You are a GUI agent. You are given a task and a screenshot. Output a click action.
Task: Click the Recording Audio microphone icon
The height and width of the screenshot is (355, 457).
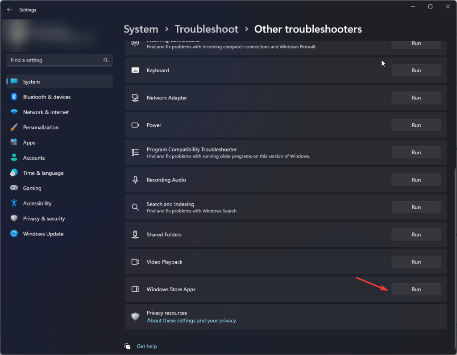[x=135, y=179]
